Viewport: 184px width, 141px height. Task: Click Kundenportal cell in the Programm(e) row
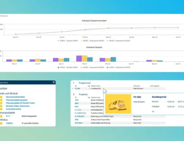96,88
